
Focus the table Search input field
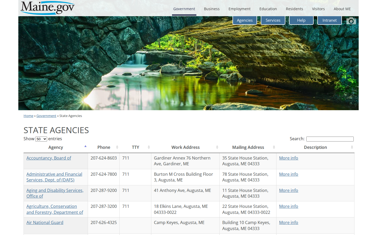(330, 139)
